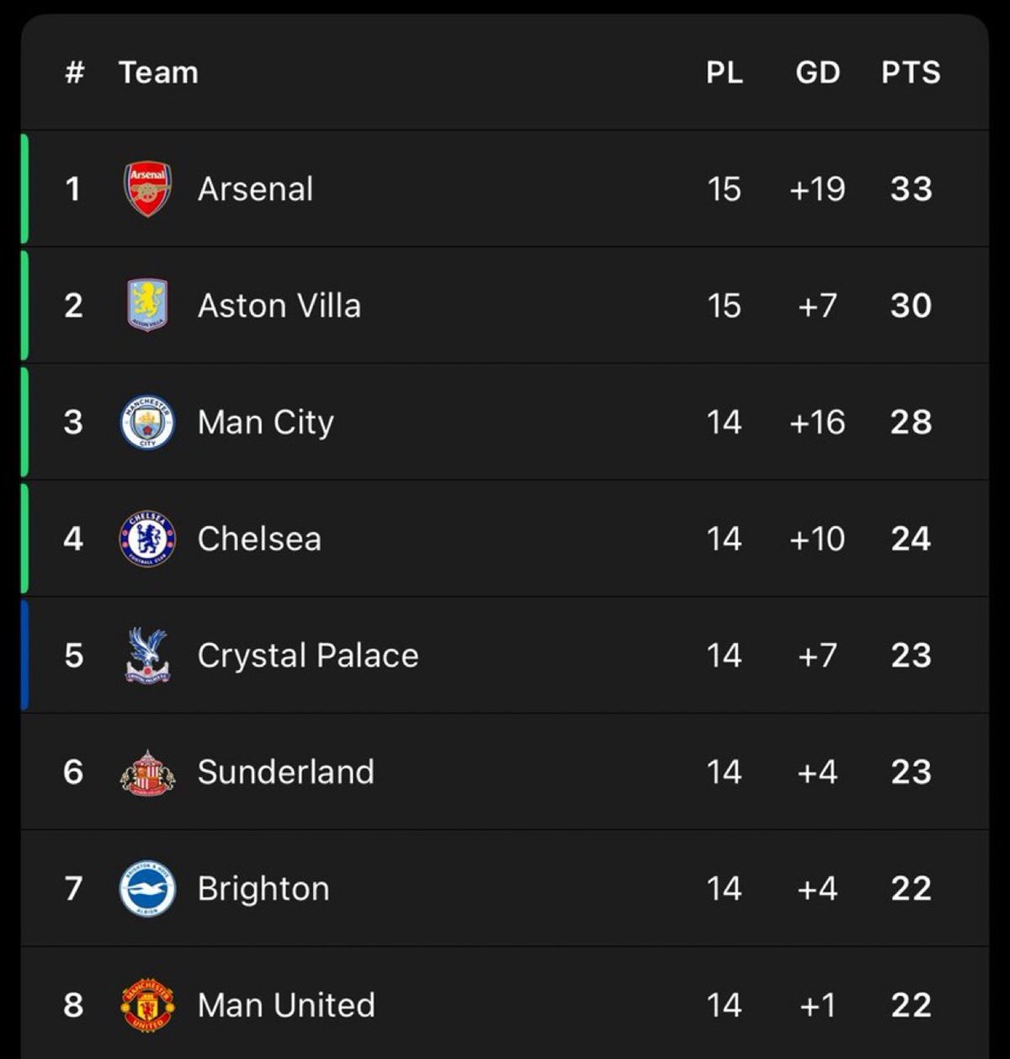This screenshot has height=1059, width=1010.
Task: Select the Crystal Palace team name
Action: click(307, 656)
